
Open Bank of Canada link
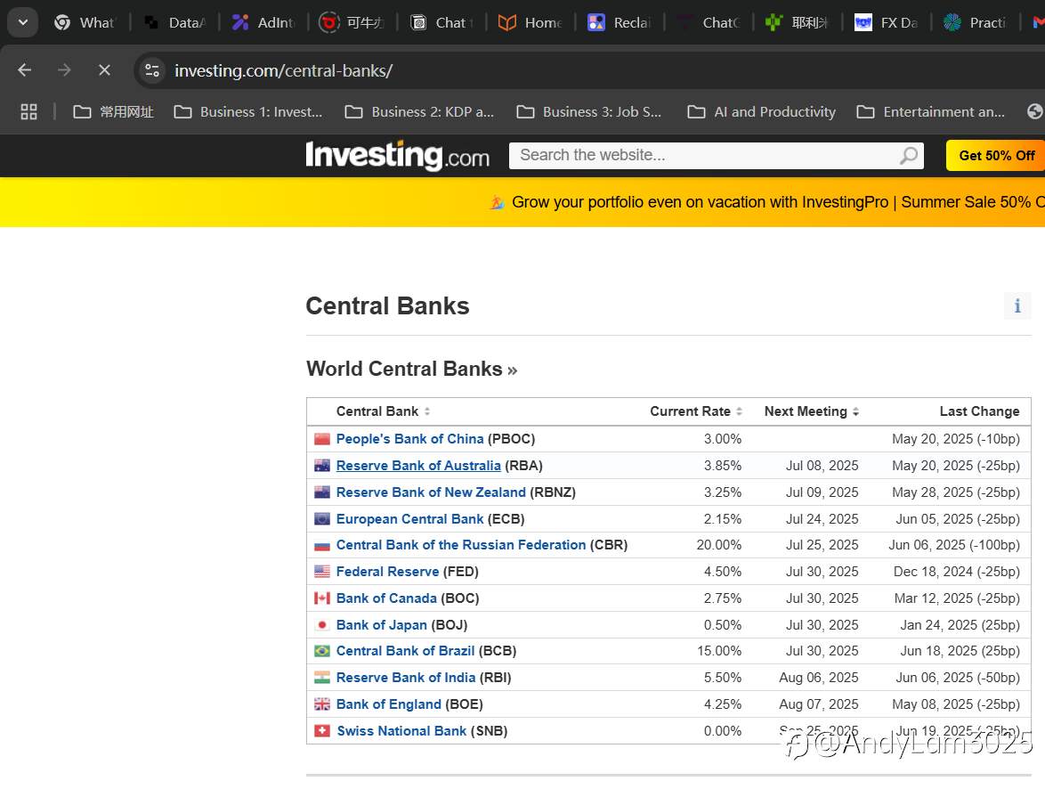pos(386,598)
